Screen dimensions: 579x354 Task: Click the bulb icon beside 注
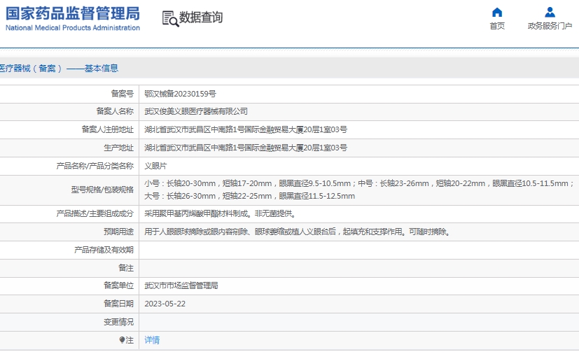[122, 340]
